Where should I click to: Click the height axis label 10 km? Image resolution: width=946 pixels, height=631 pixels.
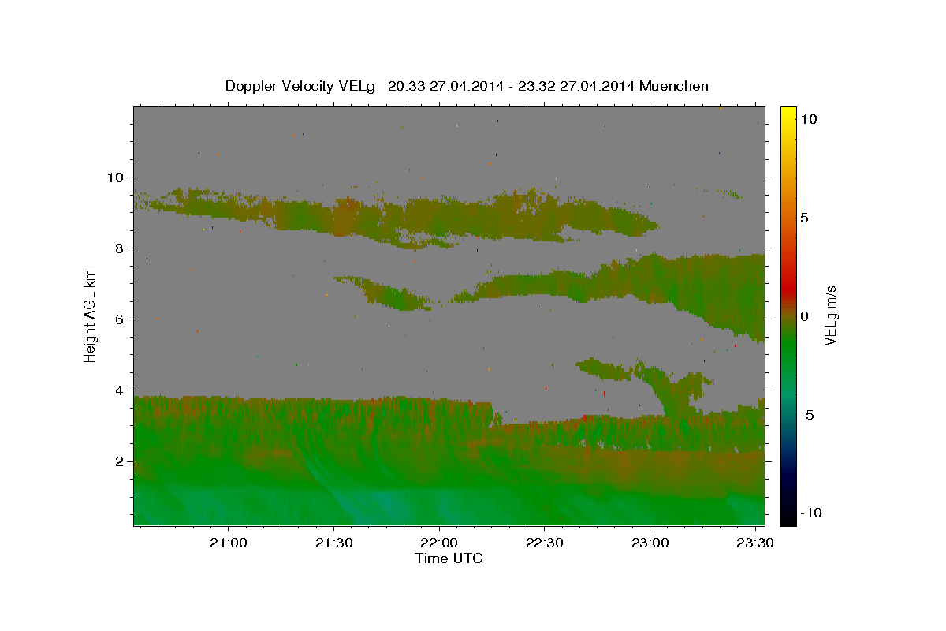[117, 177]
